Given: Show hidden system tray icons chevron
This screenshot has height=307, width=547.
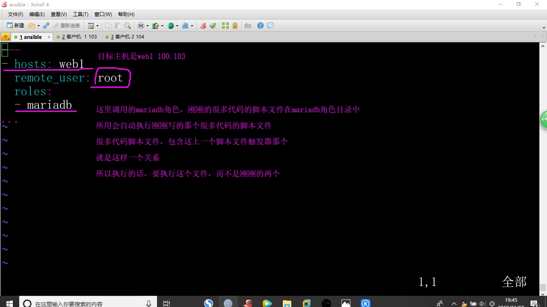Looking at the screenshot, I should point(454,303).
